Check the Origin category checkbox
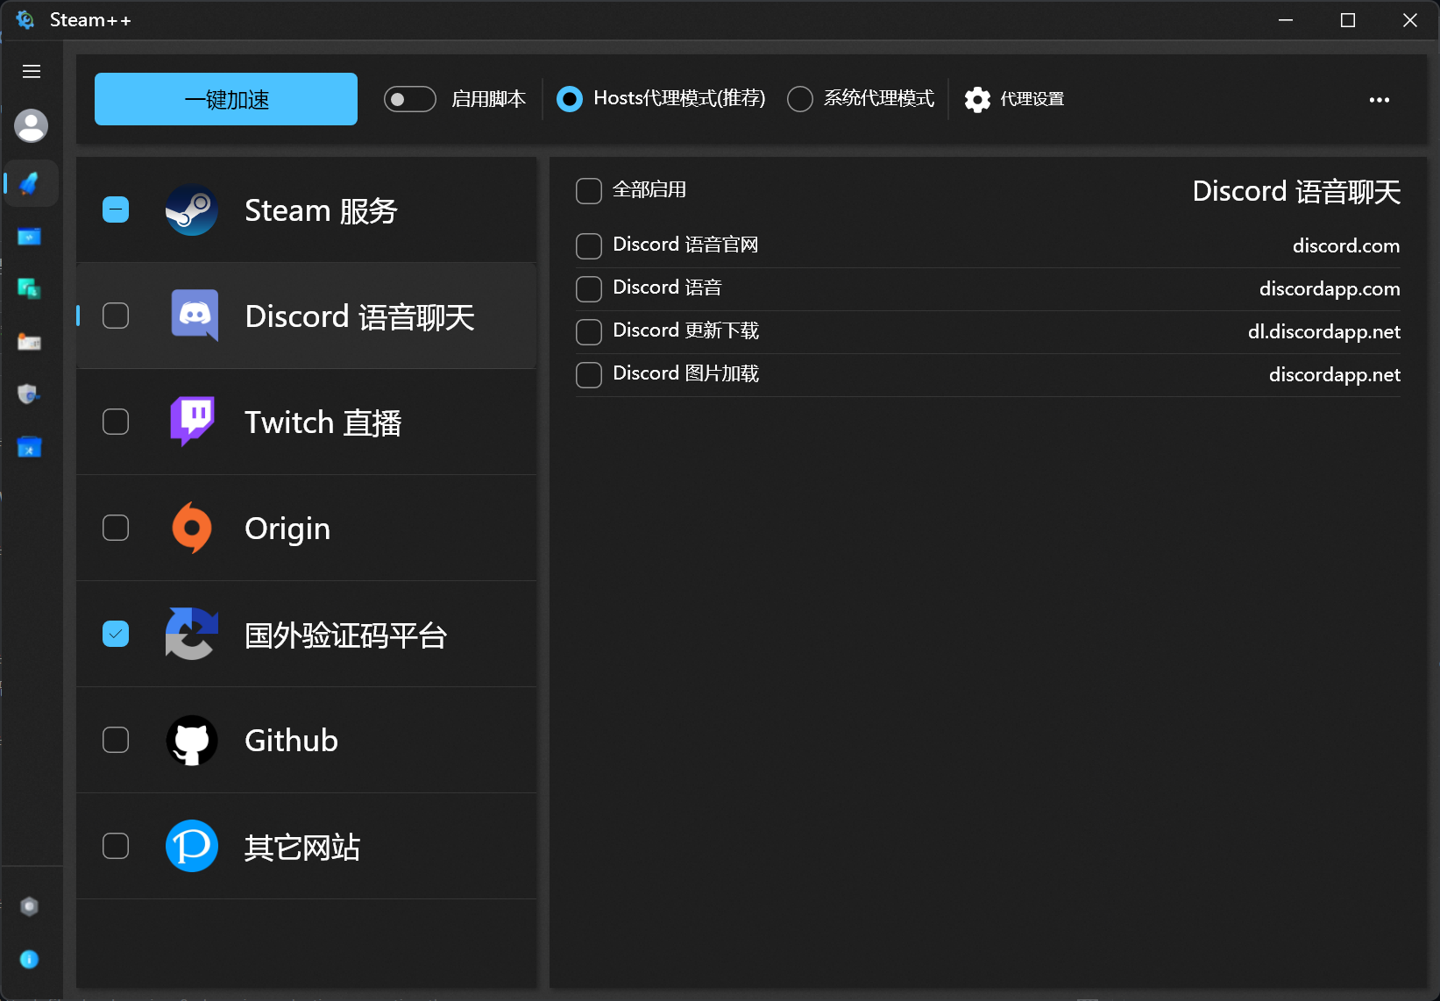This screenshot has height=1001, width=1440. click(x=116, y=528)
